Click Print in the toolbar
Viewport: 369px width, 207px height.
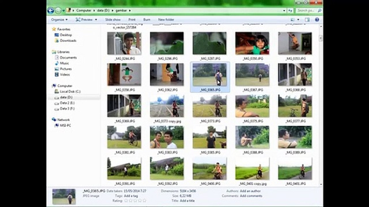tap(132, 20)
